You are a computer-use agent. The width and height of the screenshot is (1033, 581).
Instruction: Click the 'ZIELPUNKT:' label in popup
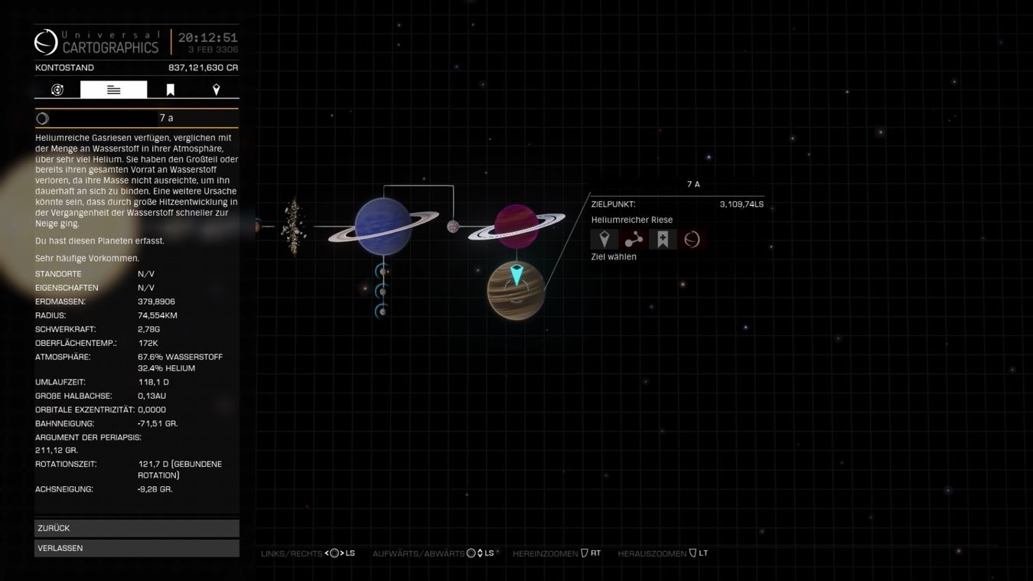coord(613,204)
